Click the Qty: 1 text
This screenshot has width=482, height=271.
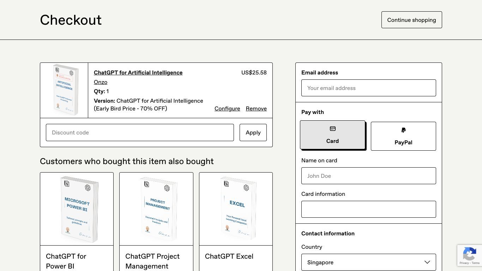[101, 91]
